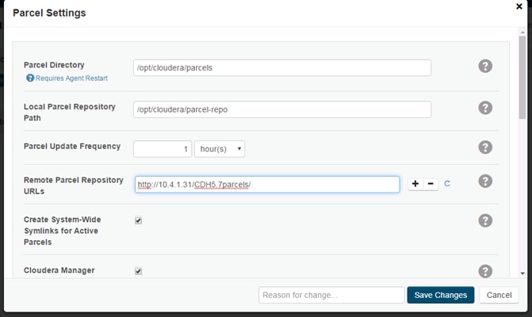Screen dimensions: 532x317
Task: Close the Parcel Settings dialog with X
Action: coord(519,6)
